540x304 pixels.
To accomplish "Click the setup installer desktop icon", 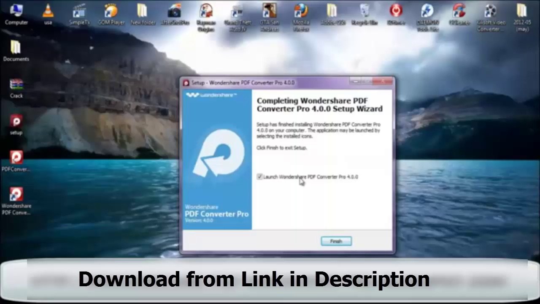I will click(16, 124).
